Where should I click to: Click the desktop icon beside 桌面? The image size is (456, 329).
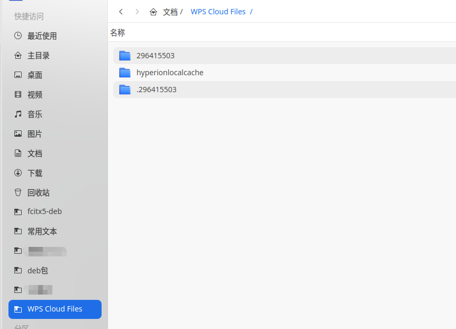tap(18, 75)
